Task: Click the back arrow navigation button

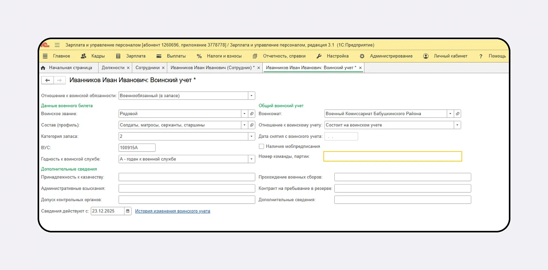Action: [47, 80]
